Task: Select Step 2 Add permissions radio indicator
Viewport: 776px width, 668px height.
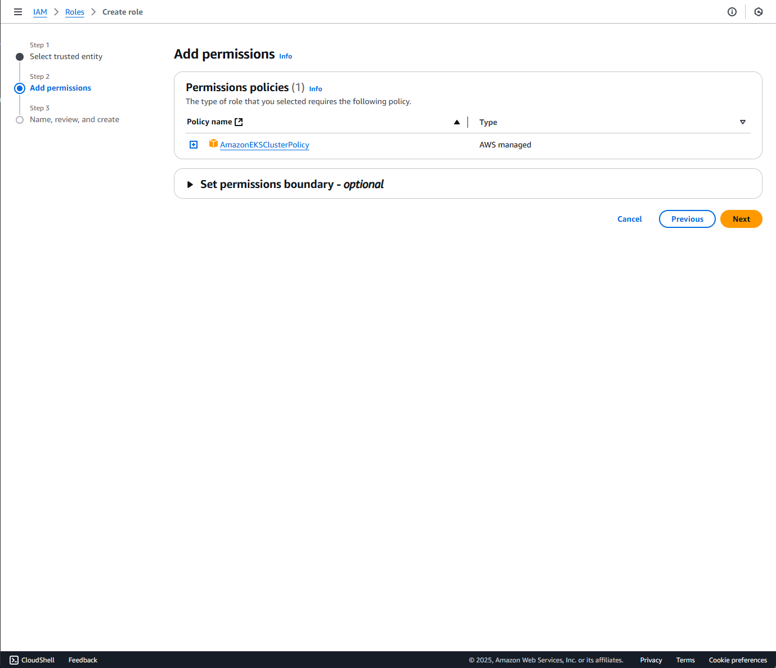Action: point(20,88)
